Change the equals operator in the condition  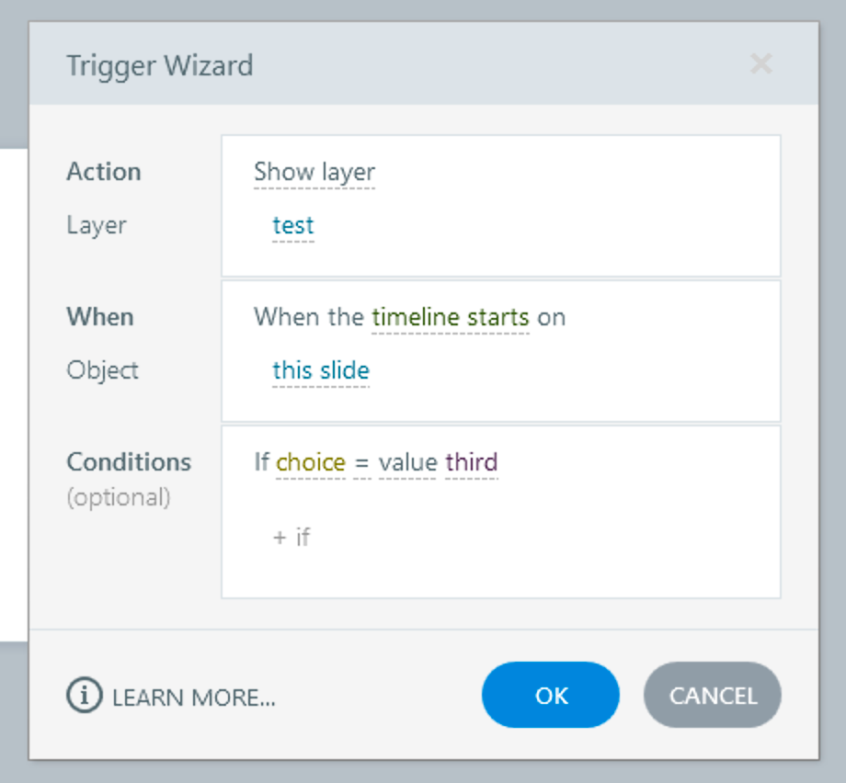[361, 462]
